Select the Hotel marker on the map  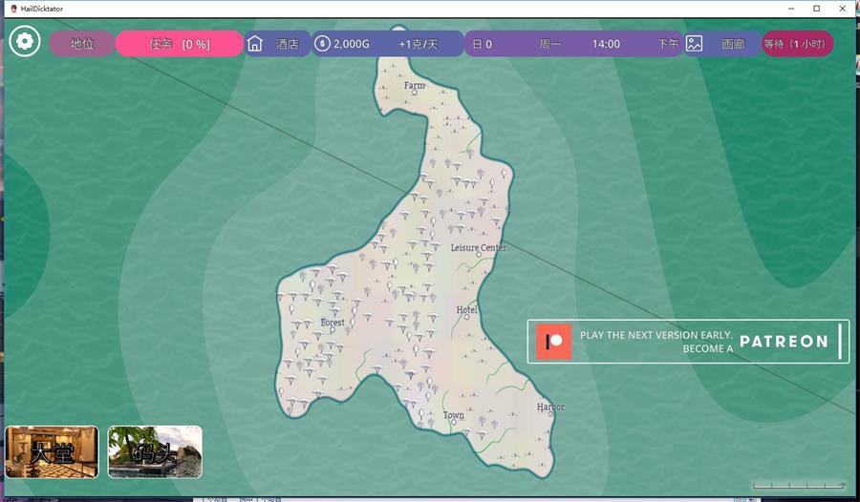point(466,317)
